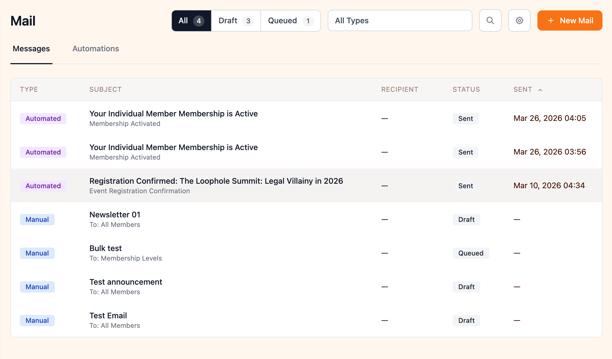Click Sent status on 04:05 row
Image resolution: width=612 pixels, height=359 pixels.
click(x=465, y=118)
